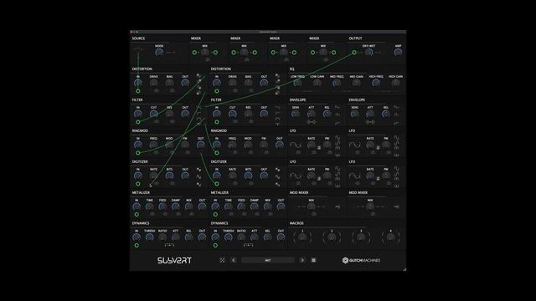This screenshot has width=536, height=301.
Task: Click the BITS knob in right Digitizer
Action: 248,176
